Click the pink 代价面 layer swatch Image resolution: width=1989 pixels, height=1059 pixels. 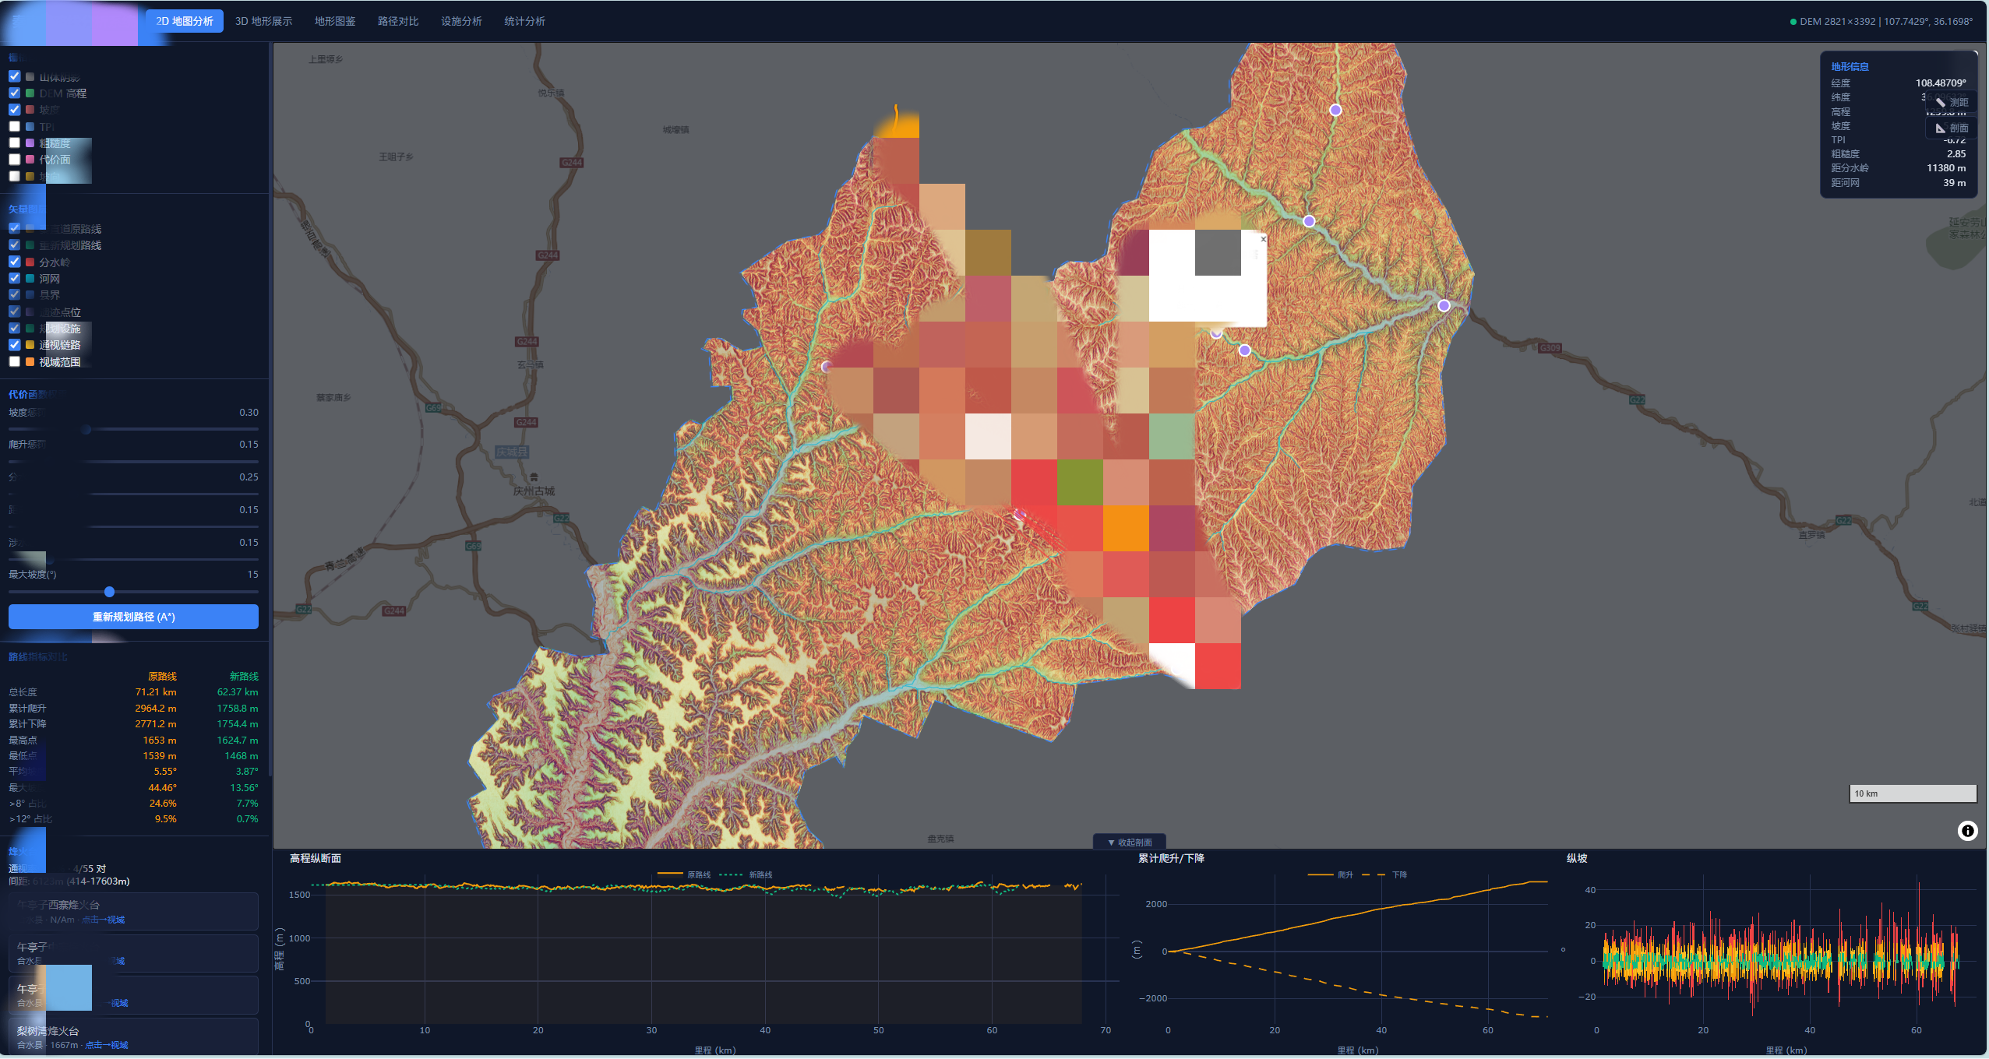(x=30, y=160)
